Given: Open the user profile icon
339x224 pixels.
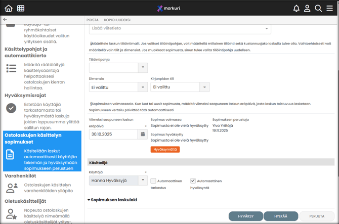Looking at the screenshot, I should pos(307,8).
